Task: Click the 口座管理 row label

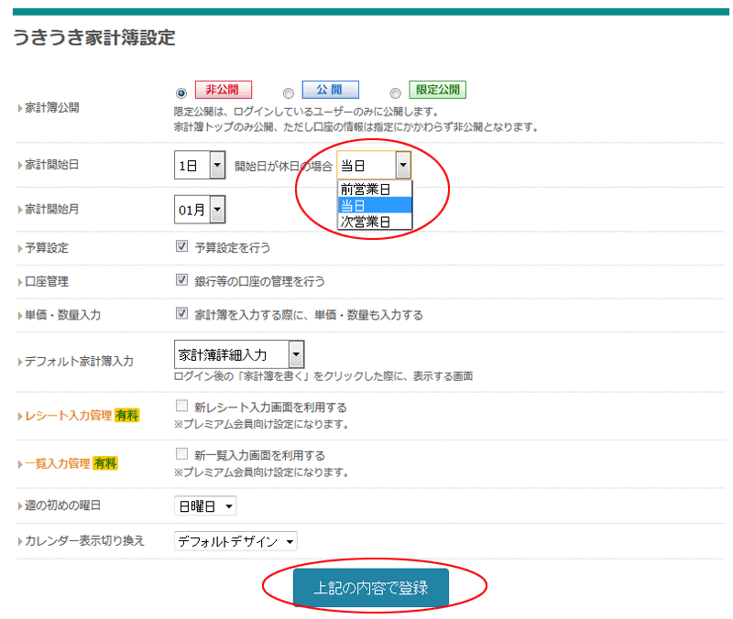Action: (x=47, y=281)
